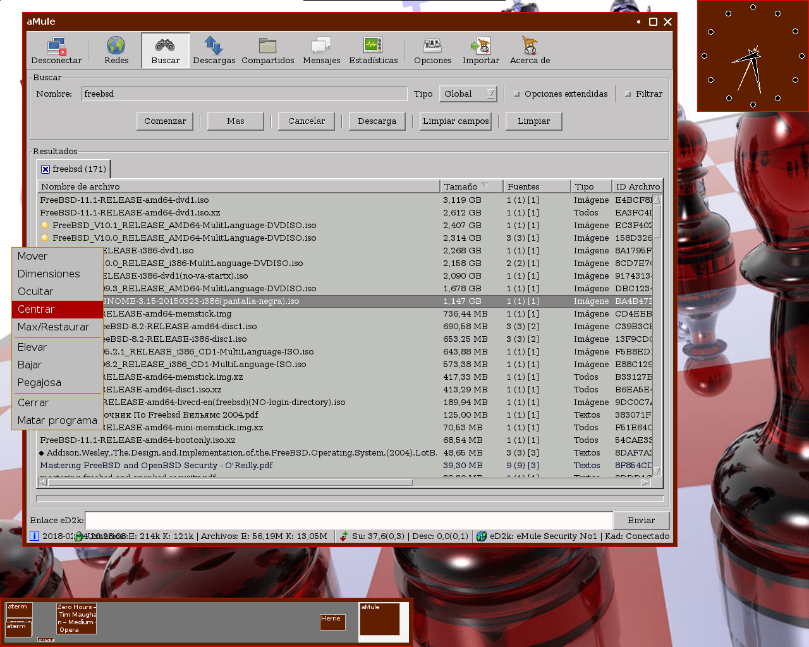The image size is (809, 647).
Task: Focus the Enlace eD2k input field
Action: (349, 521)
